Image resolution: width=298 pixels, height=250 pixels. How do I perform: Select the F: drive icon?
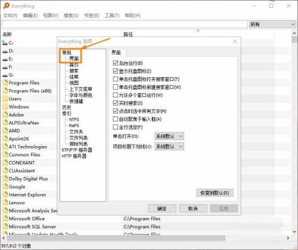[x=5, y=67]
